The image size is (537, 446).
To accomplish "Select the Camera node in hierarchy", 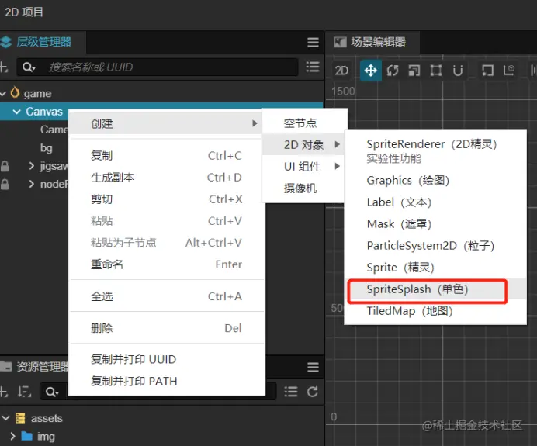I will pyautogui.click(x=54, y=130).
